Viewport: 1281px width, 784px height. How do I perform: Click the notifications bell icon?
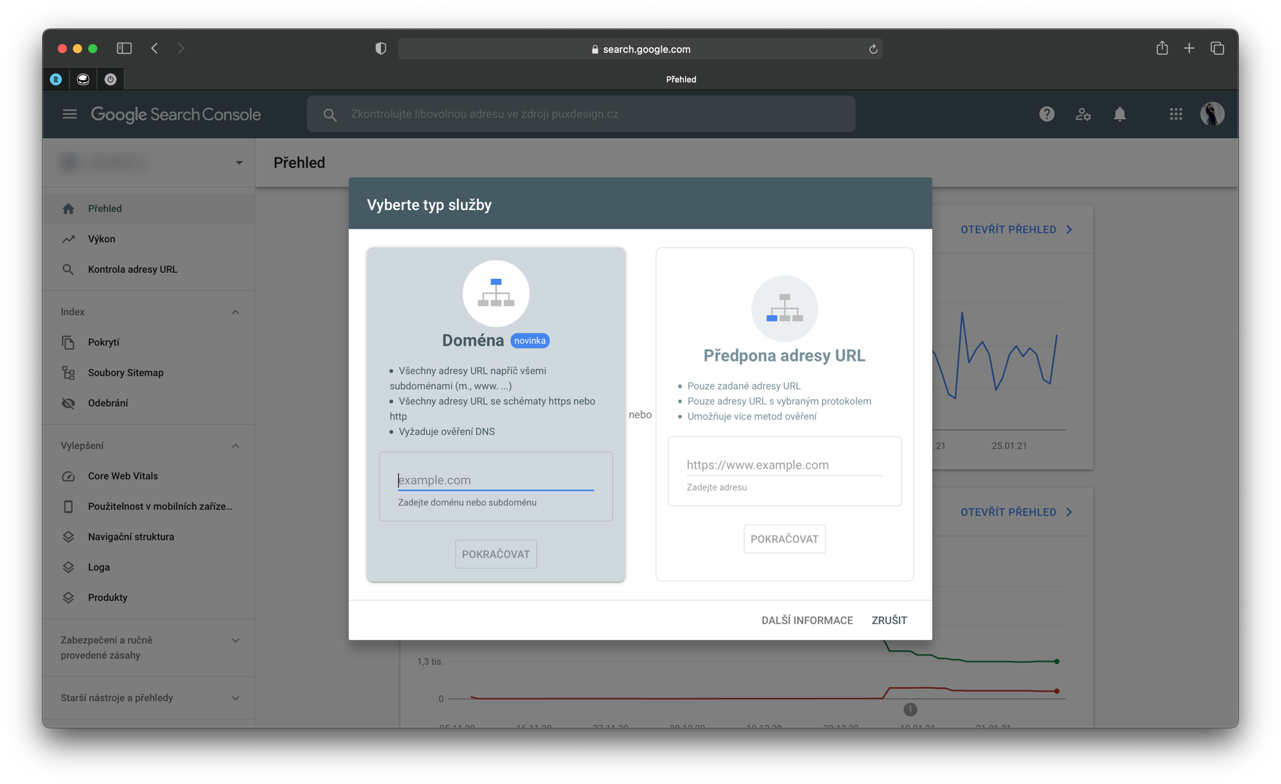point(1120,114)
